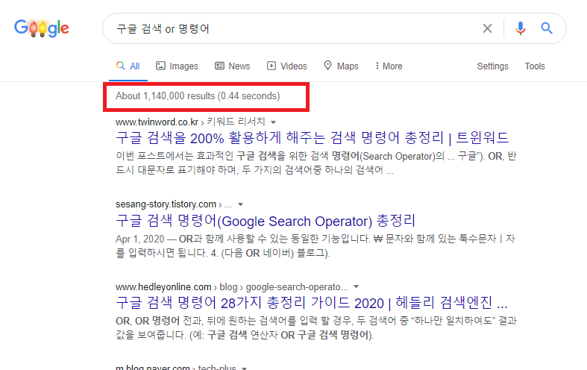The height and width of the screenshot is (370, 587).
Task: Open result '구글 검색 명령어(Google Search Operator) 총정리'
Action: [x=266, y=221]
